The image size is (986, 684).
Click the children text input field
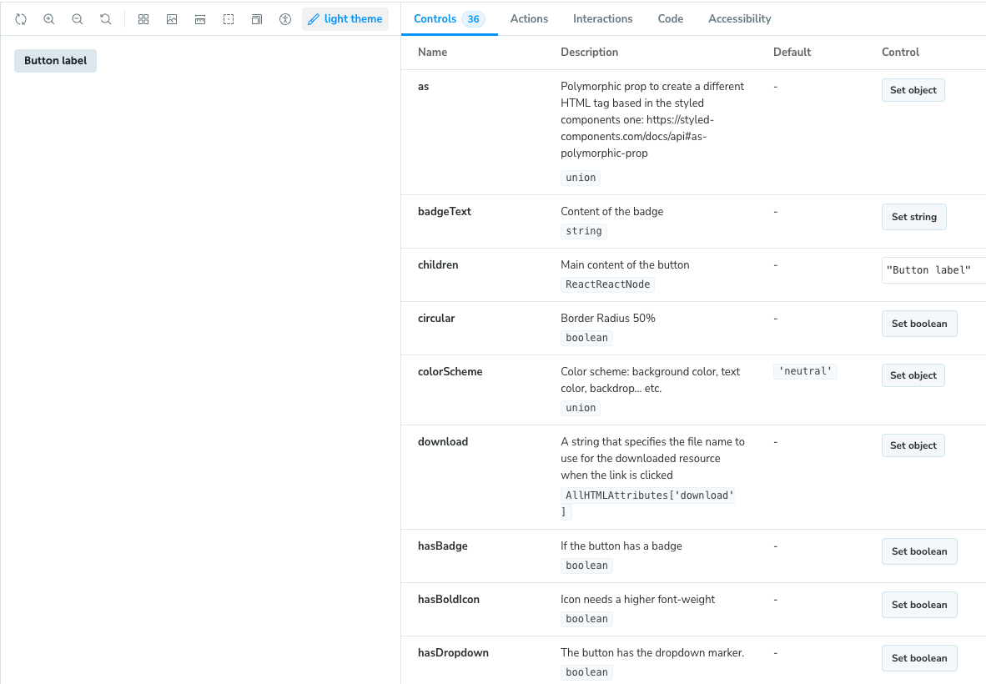(933, 270)
